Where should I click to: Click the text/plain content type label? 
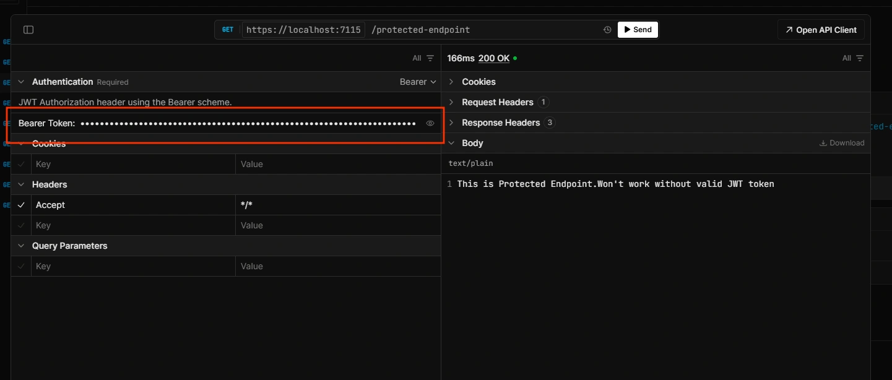click(x=471, y=163)
